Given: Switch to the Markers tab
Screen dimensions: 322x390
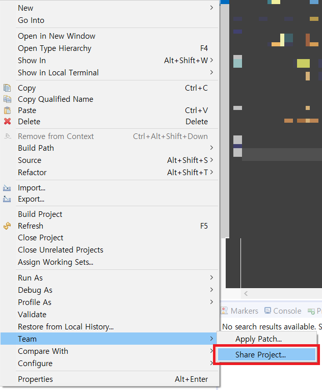Looking at the screenshot, I should coord(239,311).
